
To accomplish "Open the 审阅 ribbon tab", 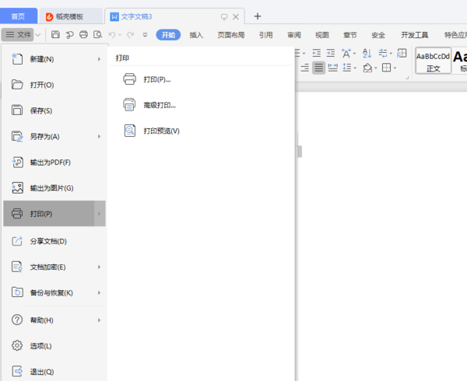I will pyautogui.click(x=294, y=35).
